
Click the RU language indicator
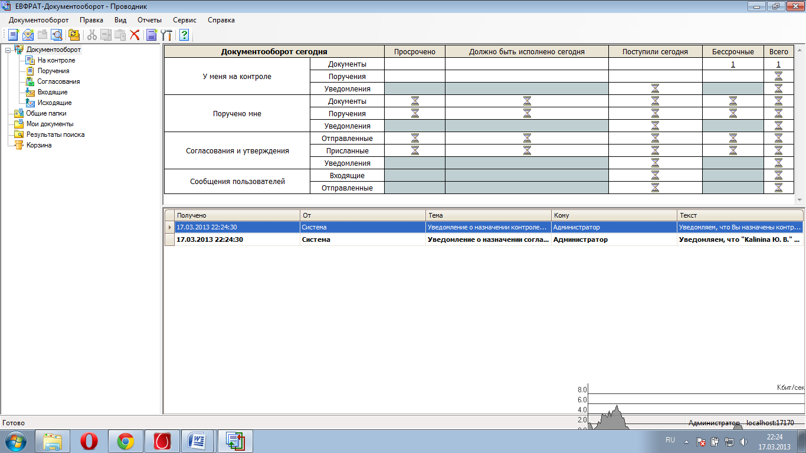670,440
